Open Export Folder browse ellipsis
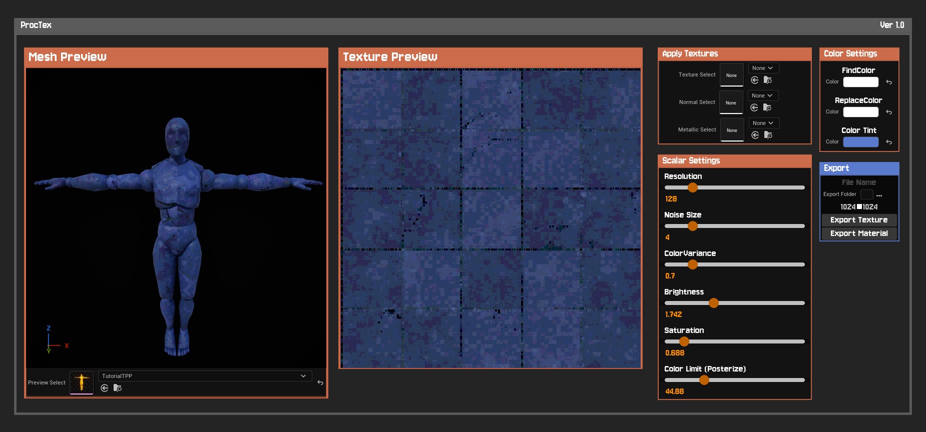 (879, 195)
